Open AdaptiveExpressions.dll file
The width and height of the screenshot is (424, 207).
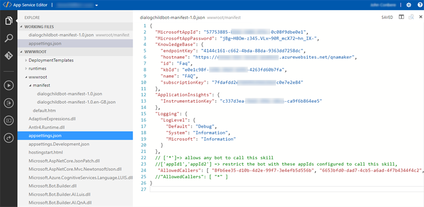tap(52, 119)
